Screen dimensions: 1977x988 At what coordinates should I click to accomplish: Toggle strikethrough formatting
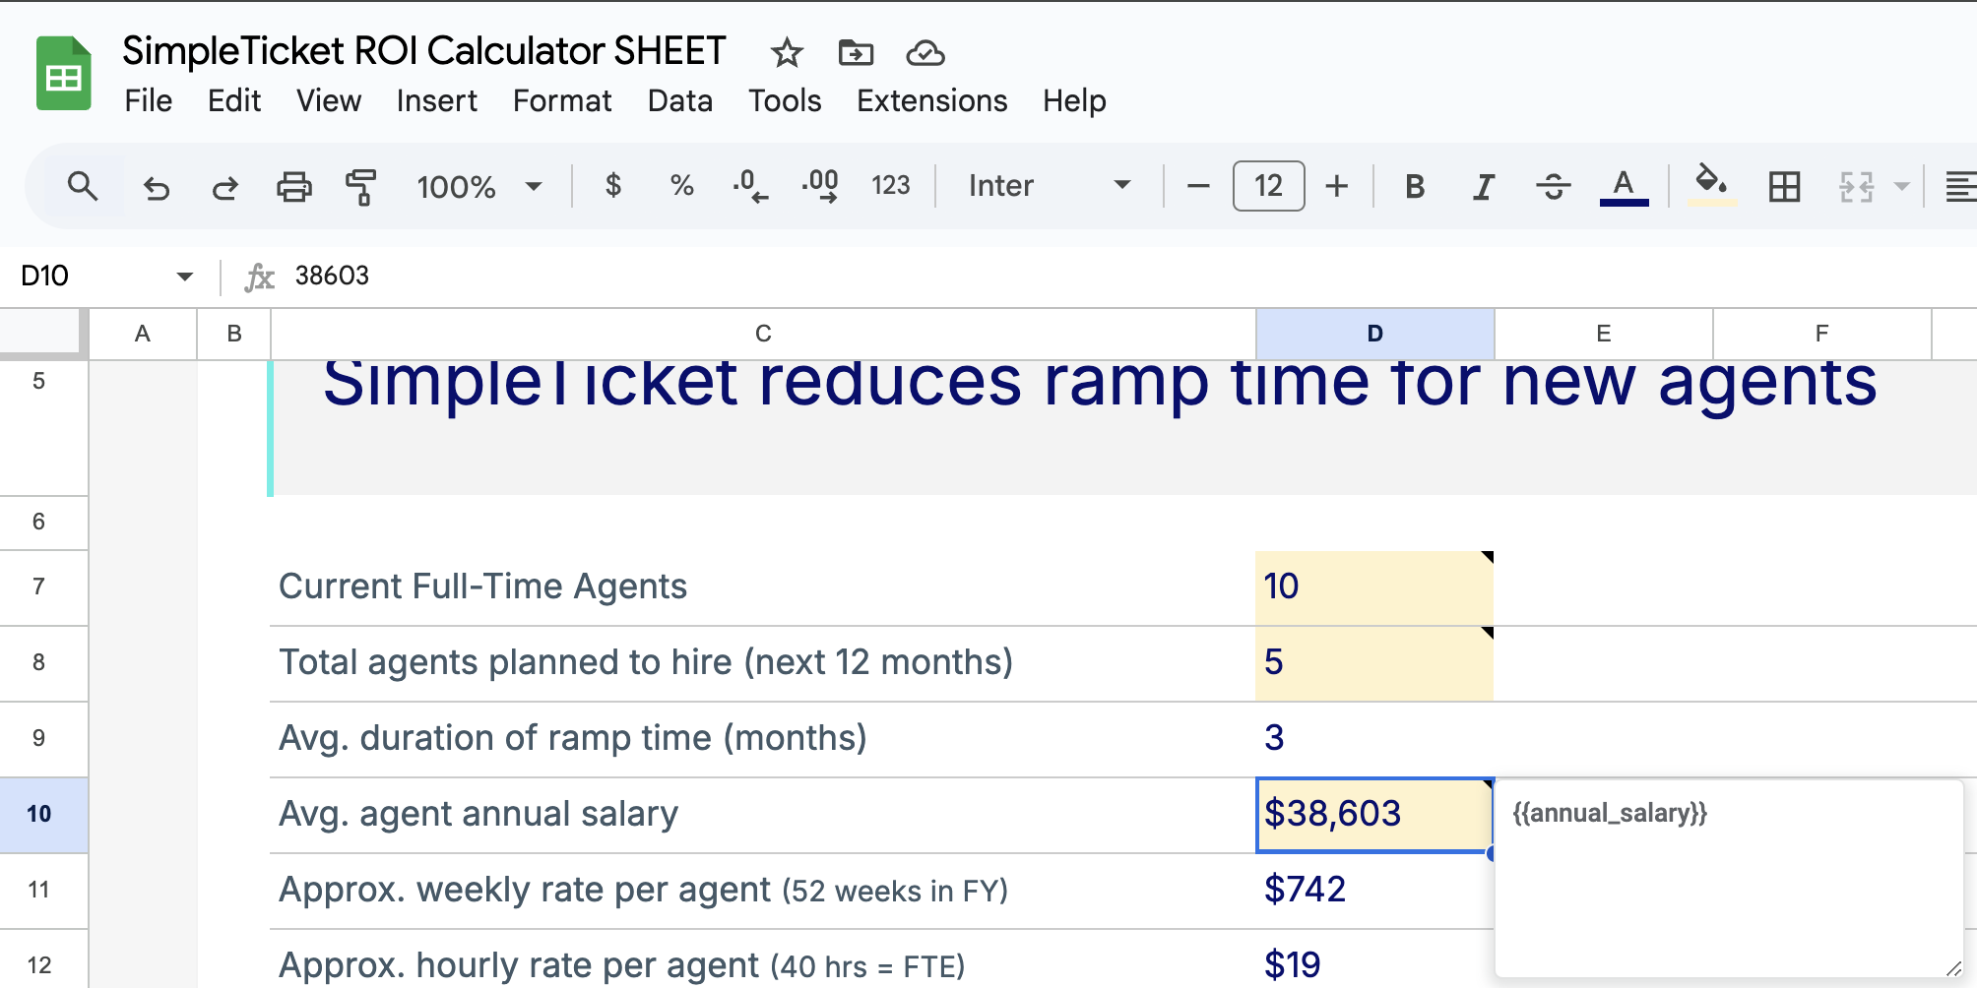point(1554,186)
